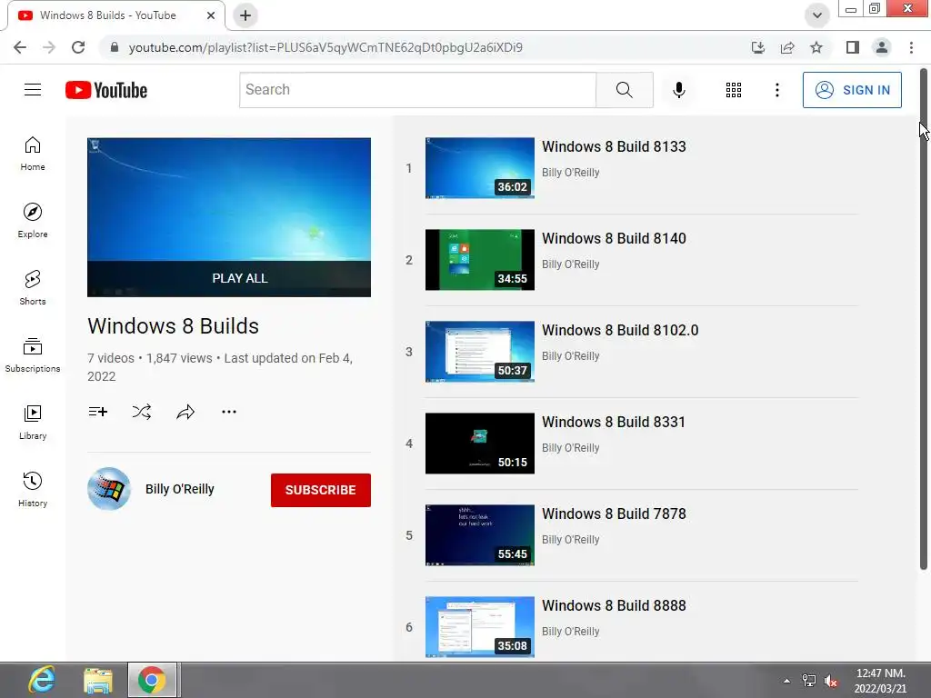Viewport: 931px width, 698px height.
Task: Click thumbnail of 34:55 video
Action: click(480, 260)
